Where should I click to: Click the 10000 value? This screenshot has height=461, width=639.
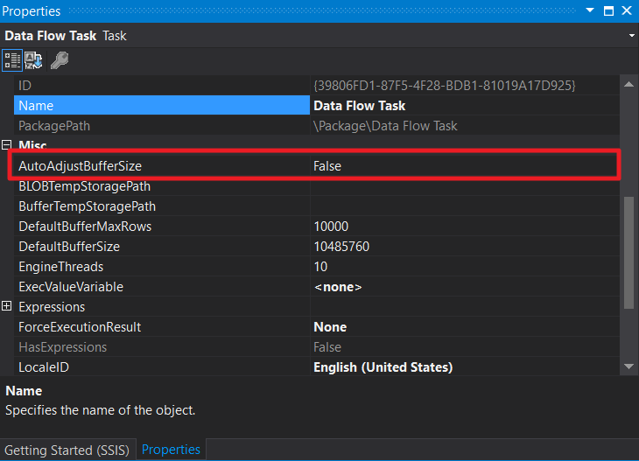point(465,227)
